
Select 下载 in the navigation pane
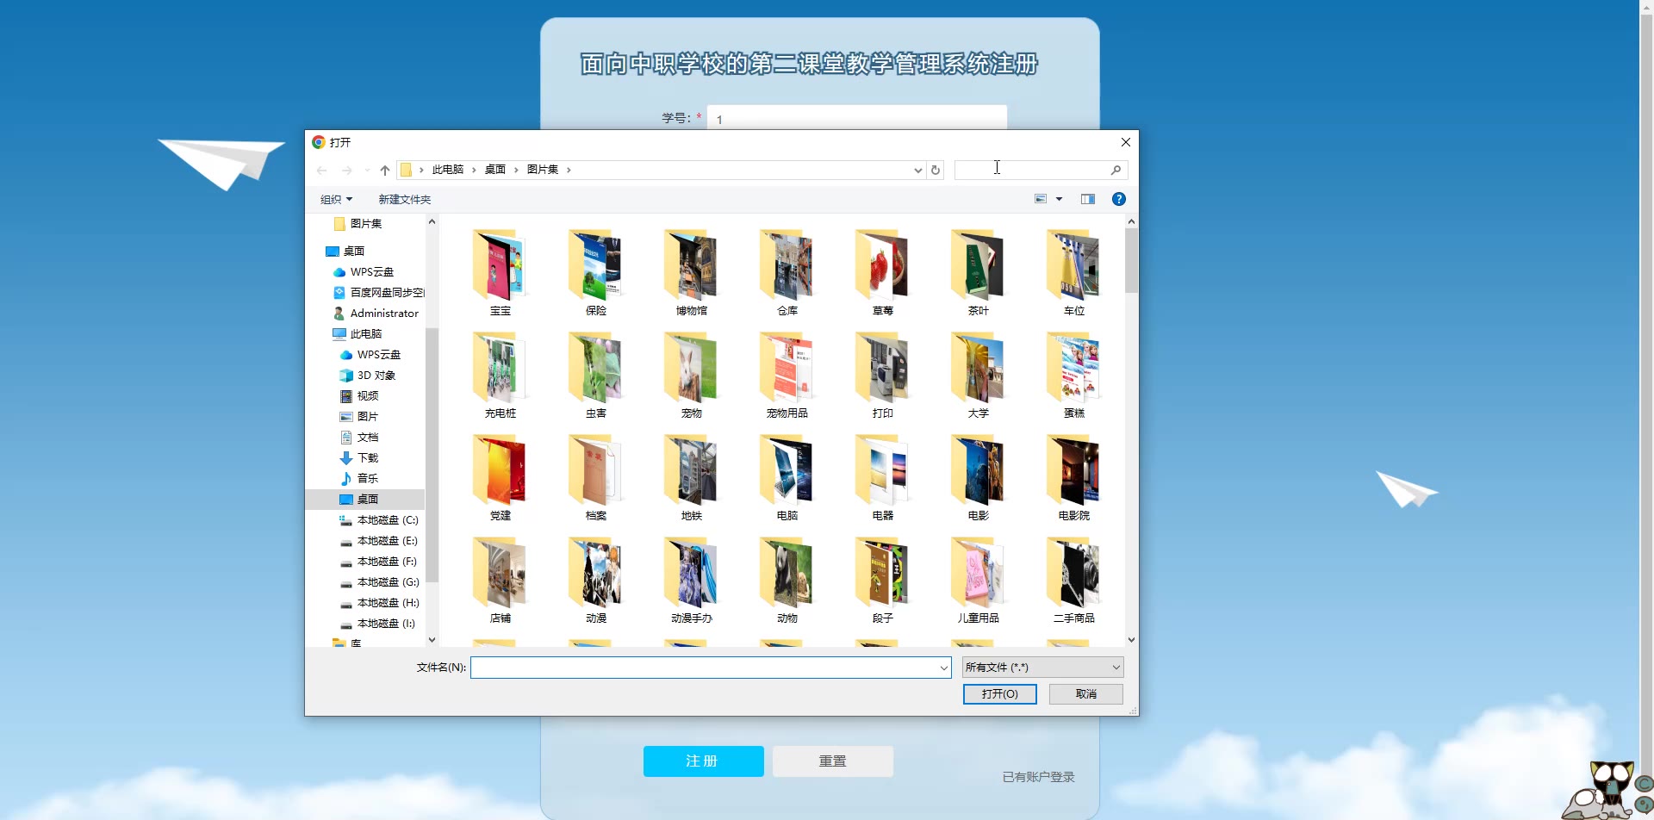[359, 458]
